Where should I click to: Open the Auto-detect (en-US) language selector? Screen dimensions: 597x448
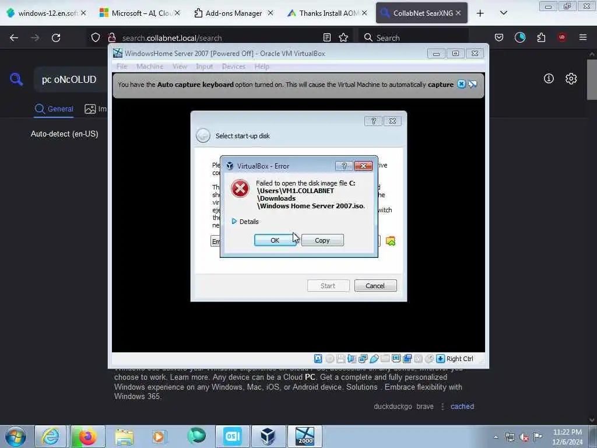pos(64,134)
